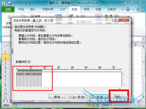Click the Save icon in quick access toolbar

[x=10, y=3]
